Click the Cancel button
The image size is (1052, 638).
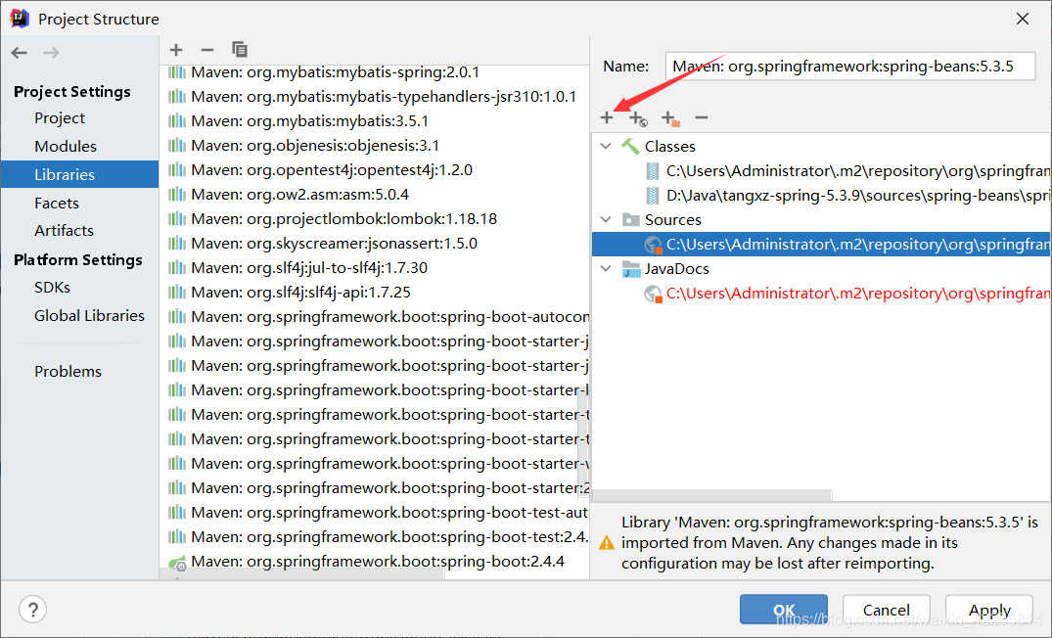click(x=887, y=610)
